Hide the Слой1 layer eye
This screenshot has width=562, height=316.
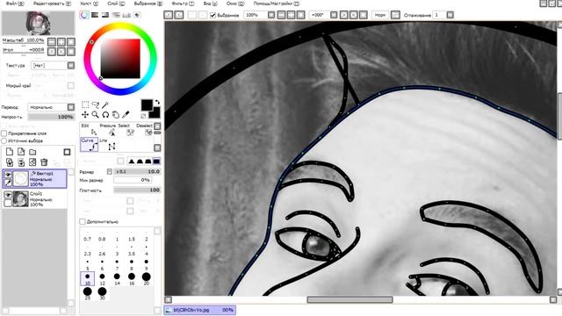pos(8,195)
